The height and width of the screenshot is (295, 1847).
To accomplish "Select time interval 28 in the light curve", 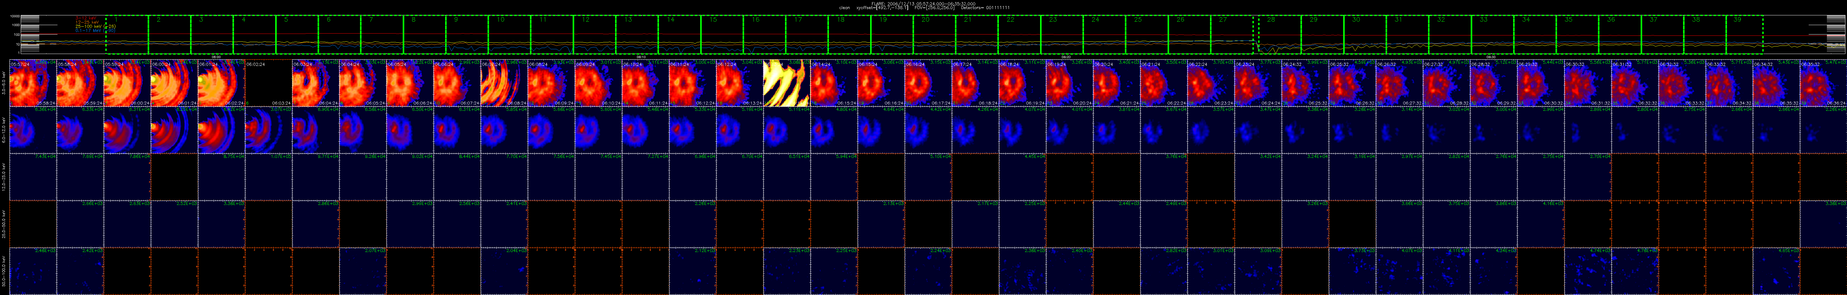I will point(1280,35).
